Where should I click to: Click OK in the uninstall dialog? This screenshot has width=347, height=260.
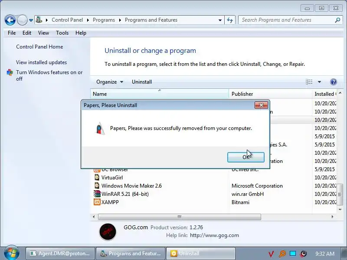[x=246, y=157]
